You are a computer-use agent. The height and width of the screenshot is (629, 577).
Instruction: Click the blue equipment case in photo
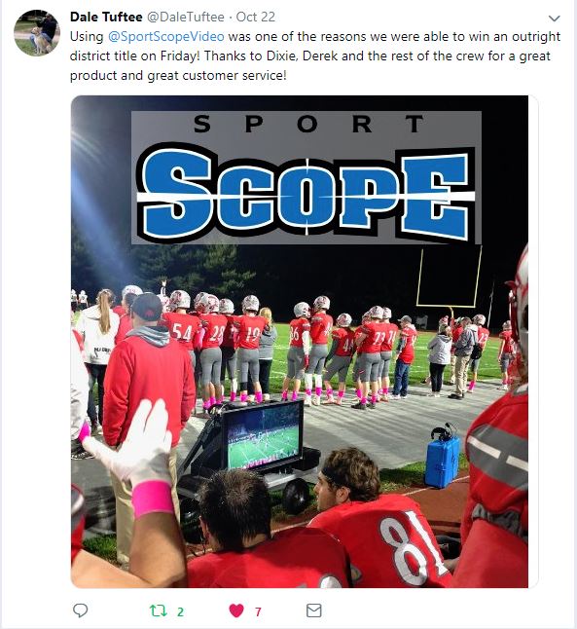tap(442, 462)
